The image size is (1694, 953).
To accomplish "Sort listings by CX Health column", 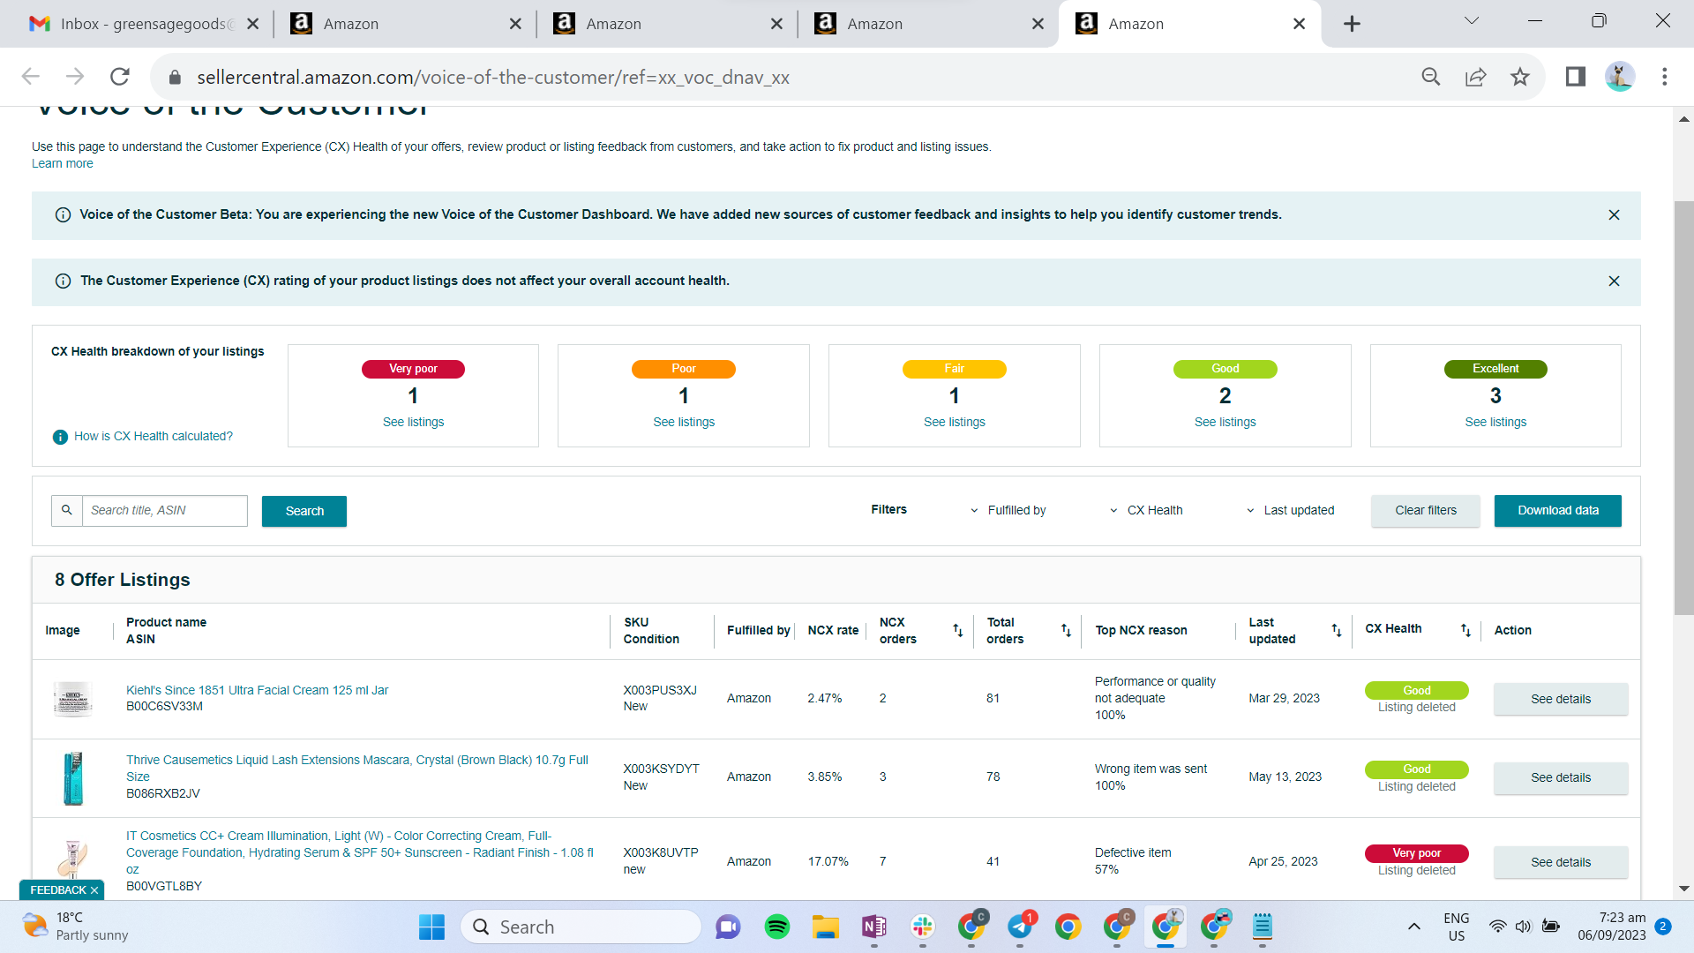I will point(1465,630).
